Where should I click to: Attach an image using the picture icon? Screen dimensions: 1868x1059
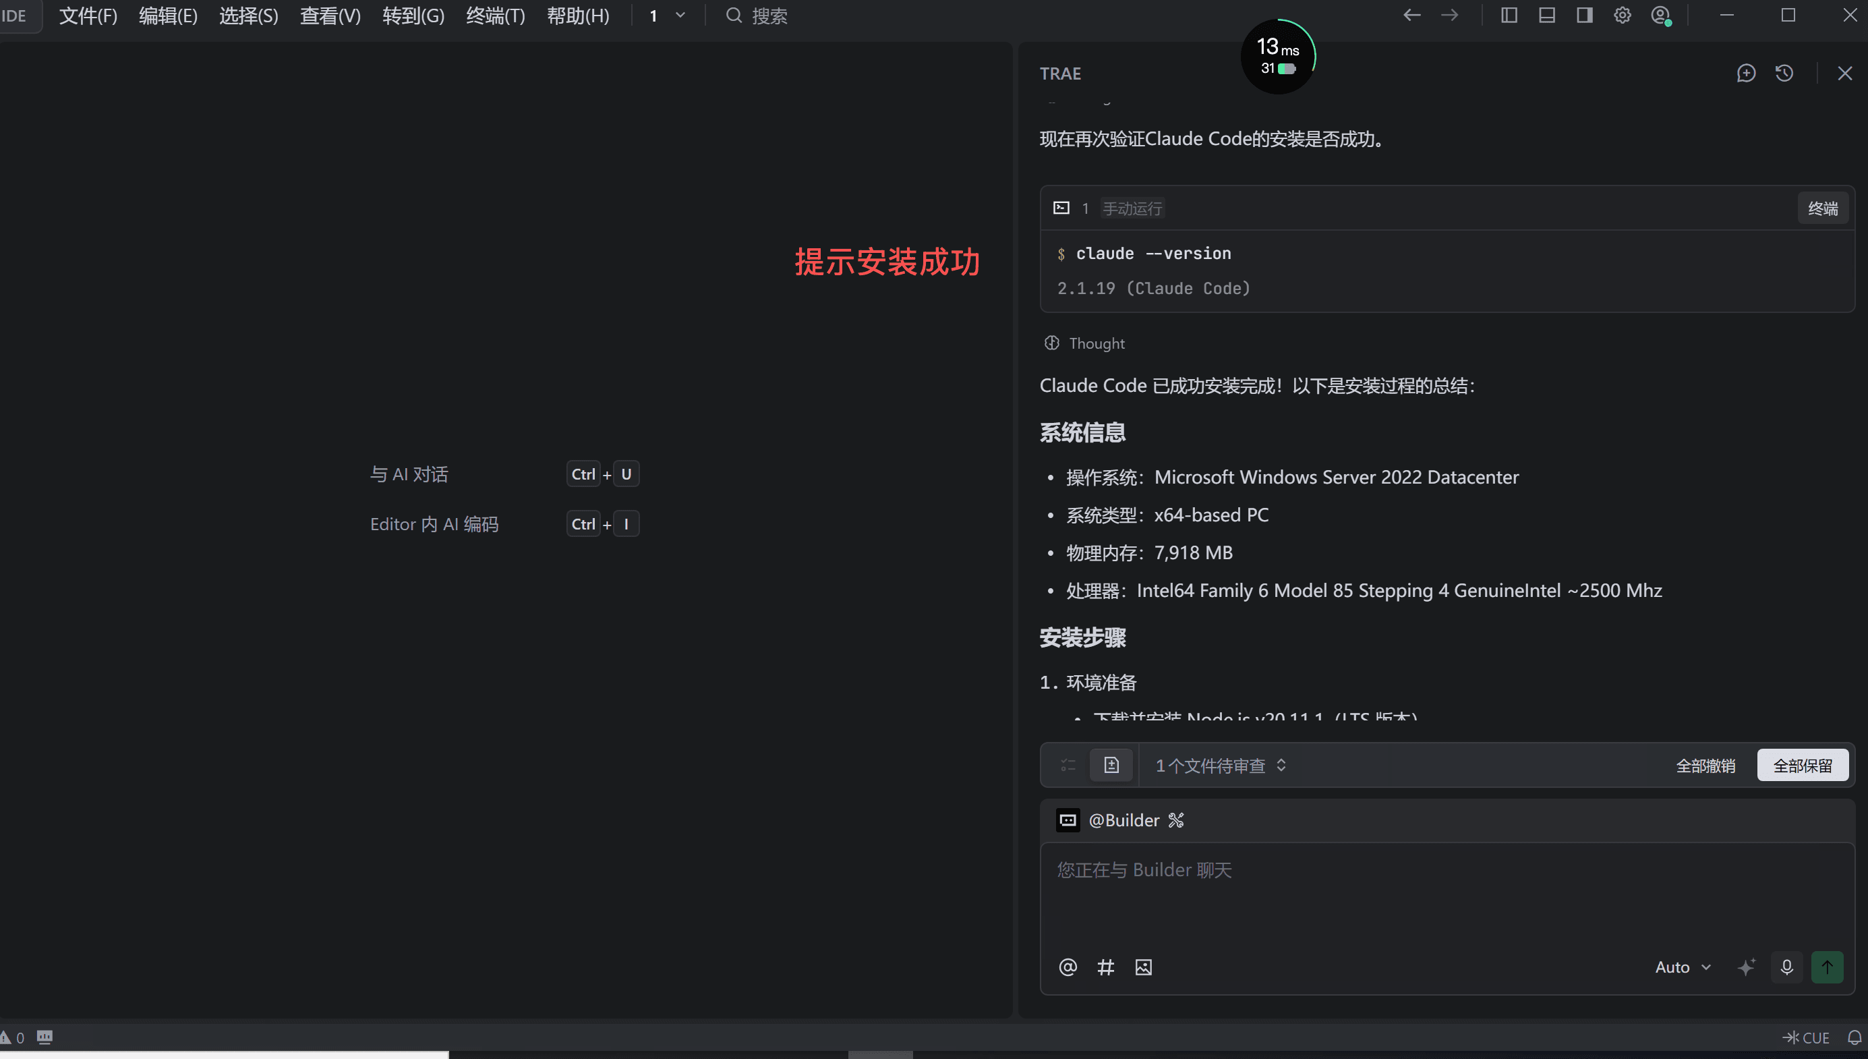tap(1143, 967)
